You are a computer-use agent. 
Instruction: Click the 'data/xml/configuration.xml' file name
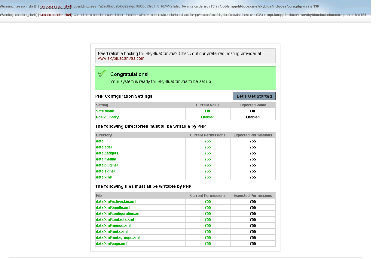click(x=119, y=214)
